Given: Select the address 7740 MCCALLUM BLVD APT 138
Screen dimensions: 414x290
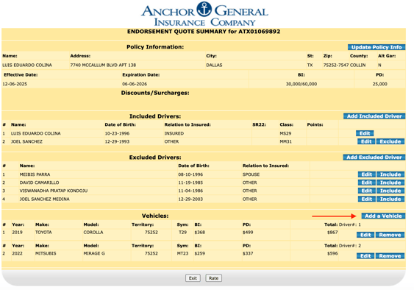Looking at the screenshot, I should tap(103, 65).
